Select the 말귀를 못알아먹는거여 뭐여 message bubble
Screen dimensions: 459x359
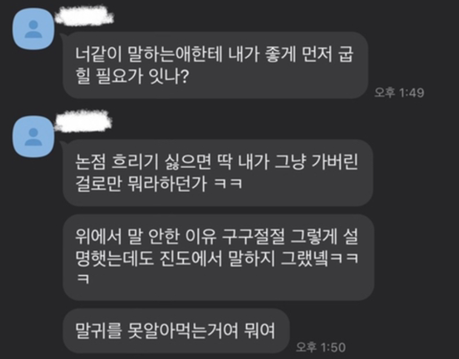coord(176,331)
